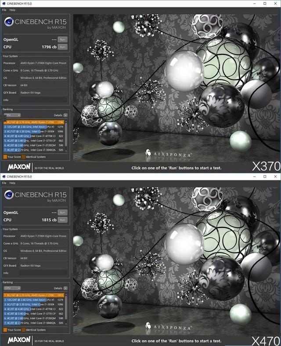Screen dimensions: 281x346
Task: Click the MAXON logo in the X470 window
Action: (x=19, y=340)
